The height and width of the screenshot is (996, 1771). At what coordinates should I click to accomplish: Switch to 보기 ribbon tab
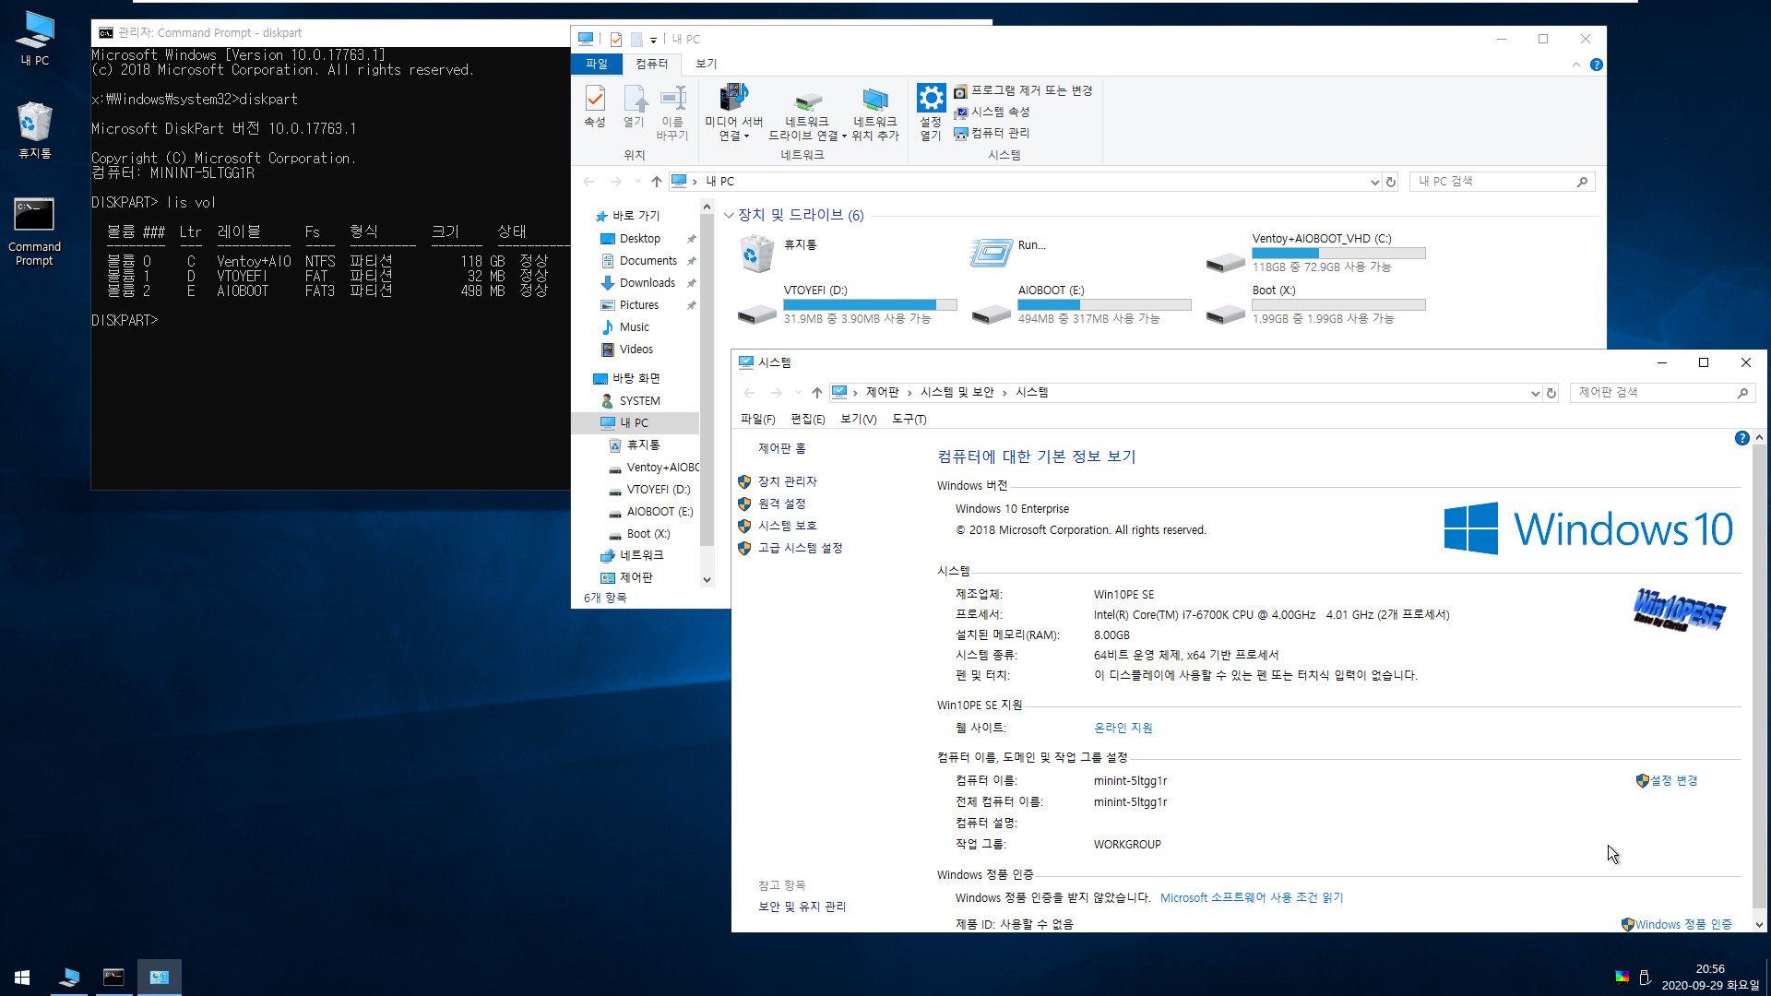(x=706, y=64)
